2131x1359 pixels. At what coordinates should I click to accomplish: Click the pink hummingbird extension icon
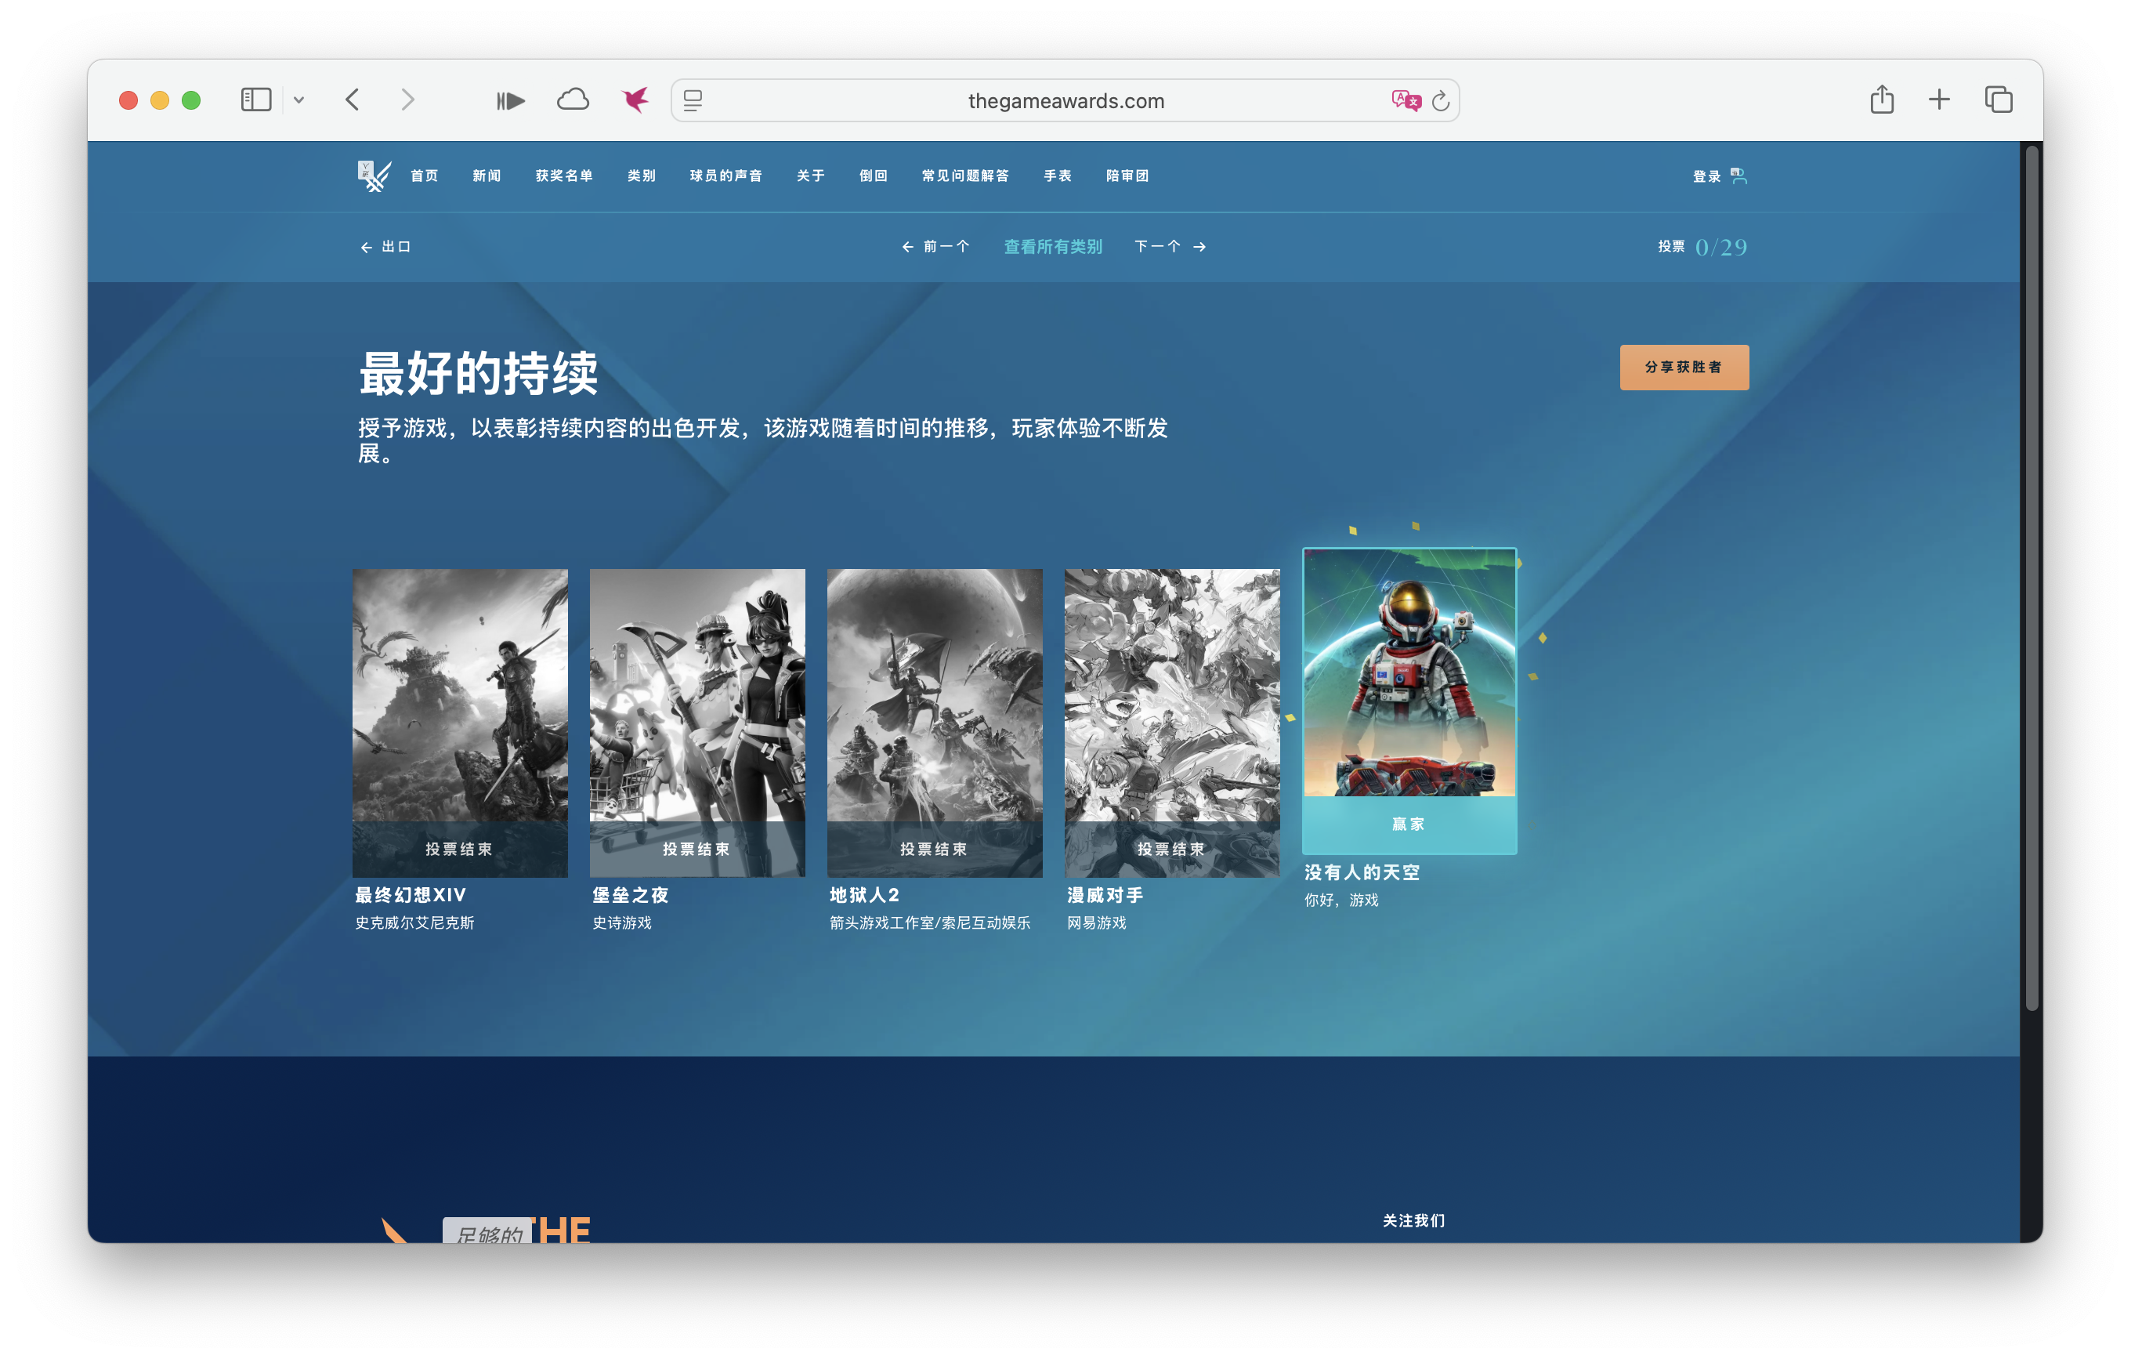click(x=635, y=100)
